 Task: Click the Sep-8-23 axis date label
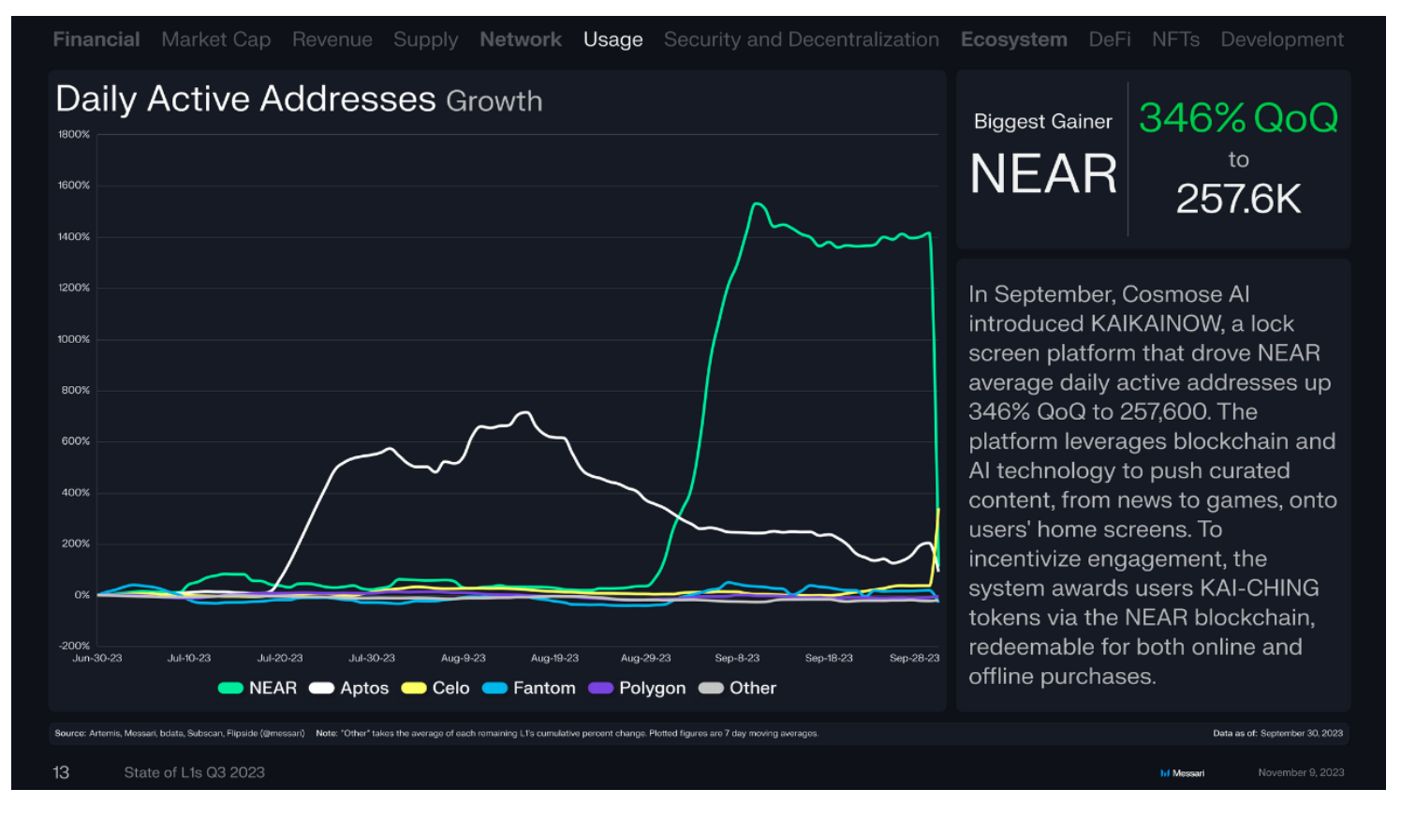coord(737,658)
